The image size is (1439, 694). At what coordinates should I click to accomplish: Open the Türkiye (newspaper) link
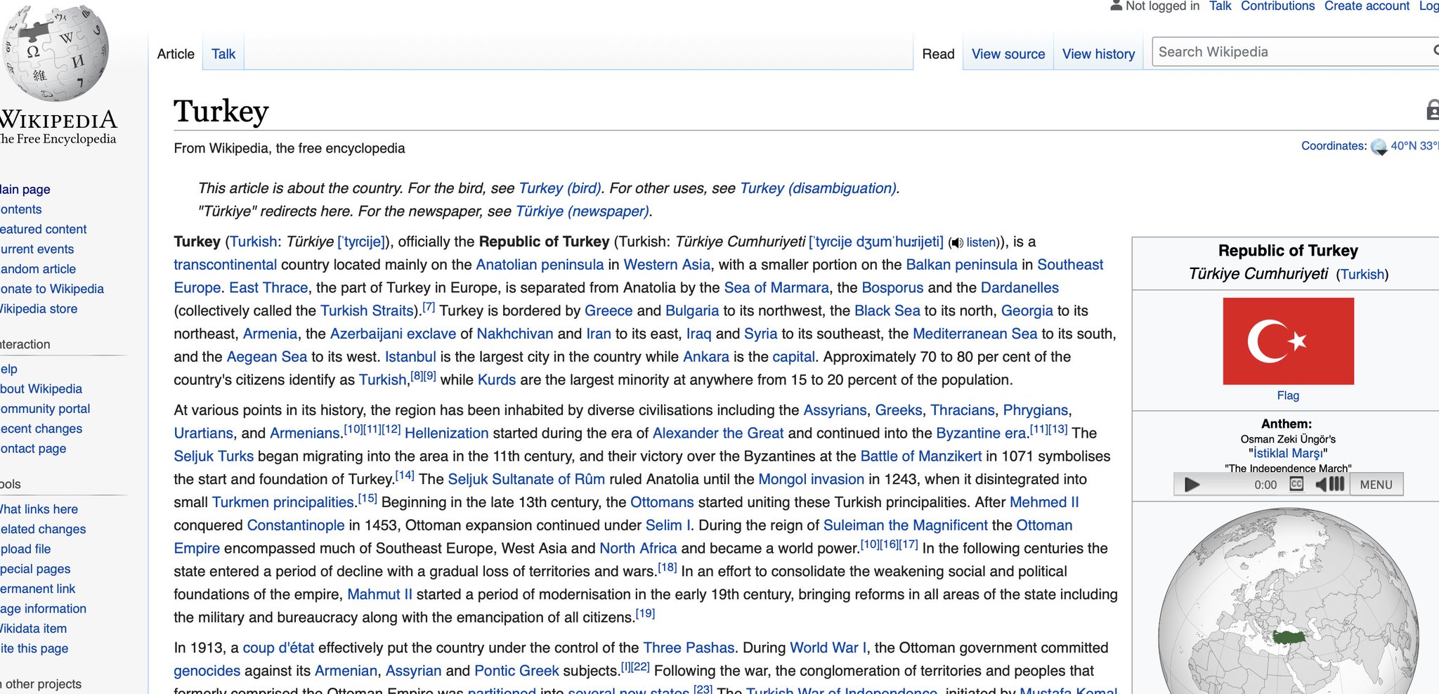pyautogui.click(x=582, y=211)
